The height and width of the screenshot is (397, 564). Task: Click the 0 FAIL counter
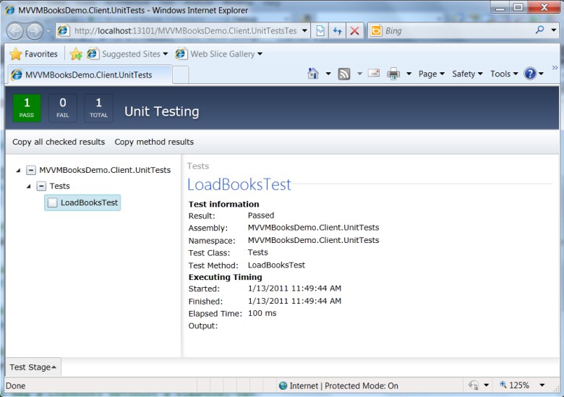pos(63,108)
